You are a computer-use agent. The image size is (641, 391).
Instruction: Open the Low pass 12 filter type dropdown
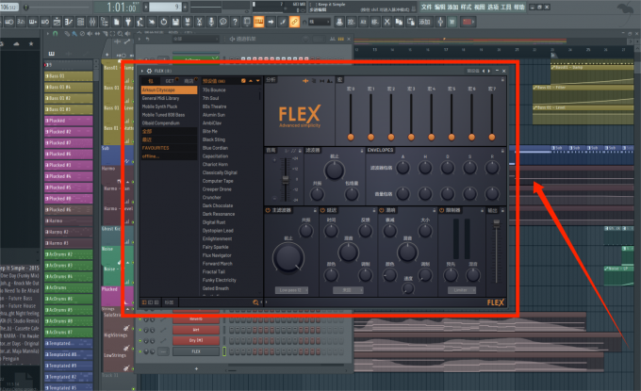pyautogui.click(x=292, y=290)
